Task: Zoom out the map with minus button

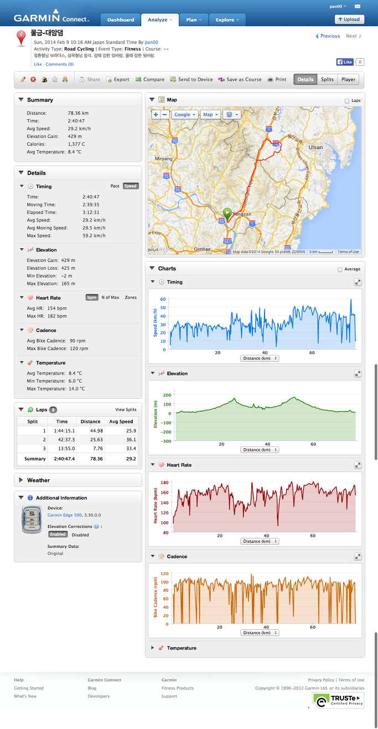Action: (x=165, y=115)
